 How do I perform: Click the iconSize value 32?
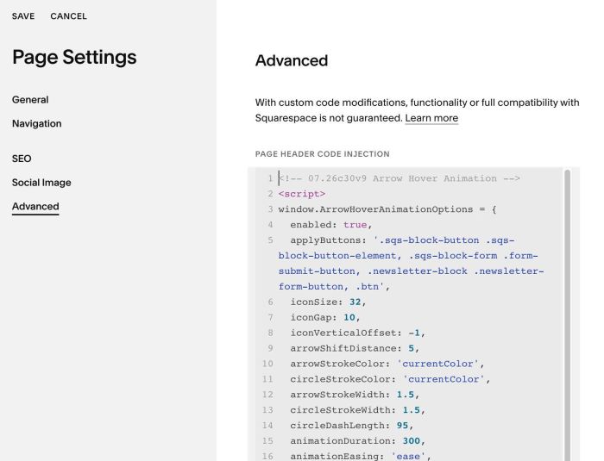pyautogui.click(x=355, y=302)
